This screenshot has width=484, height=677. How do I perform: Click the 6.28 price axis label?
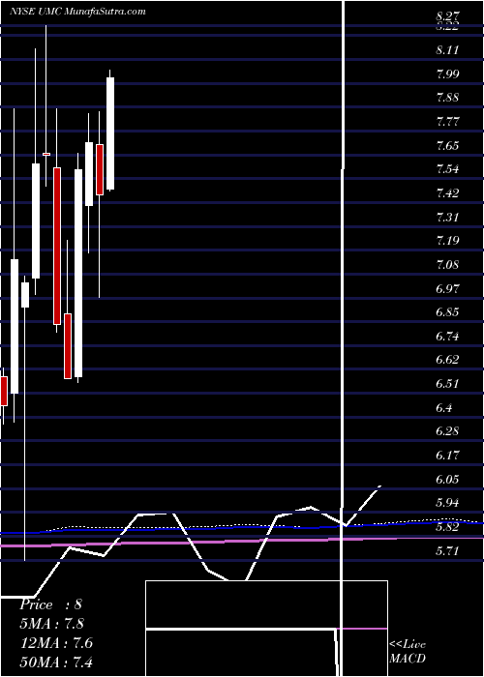(x=447, y=431)
